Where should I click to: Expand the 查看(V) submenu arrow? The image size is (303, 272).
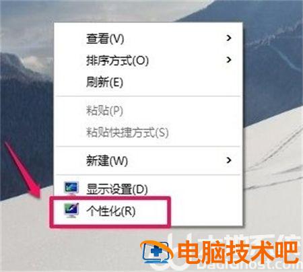(228, 38)
